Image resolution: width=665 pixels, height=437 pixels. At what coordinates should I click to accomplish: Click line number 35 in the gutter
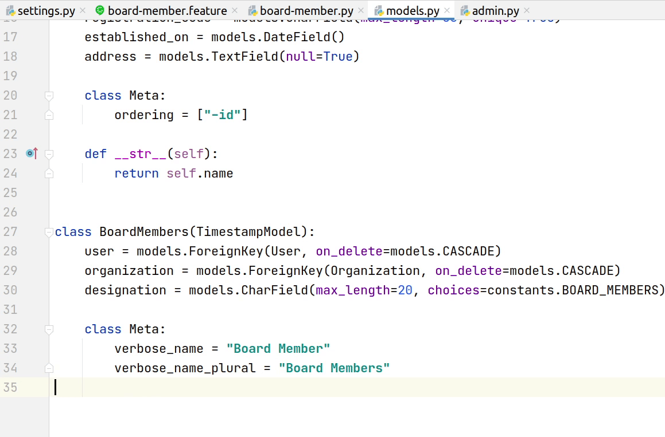point(10,387)
